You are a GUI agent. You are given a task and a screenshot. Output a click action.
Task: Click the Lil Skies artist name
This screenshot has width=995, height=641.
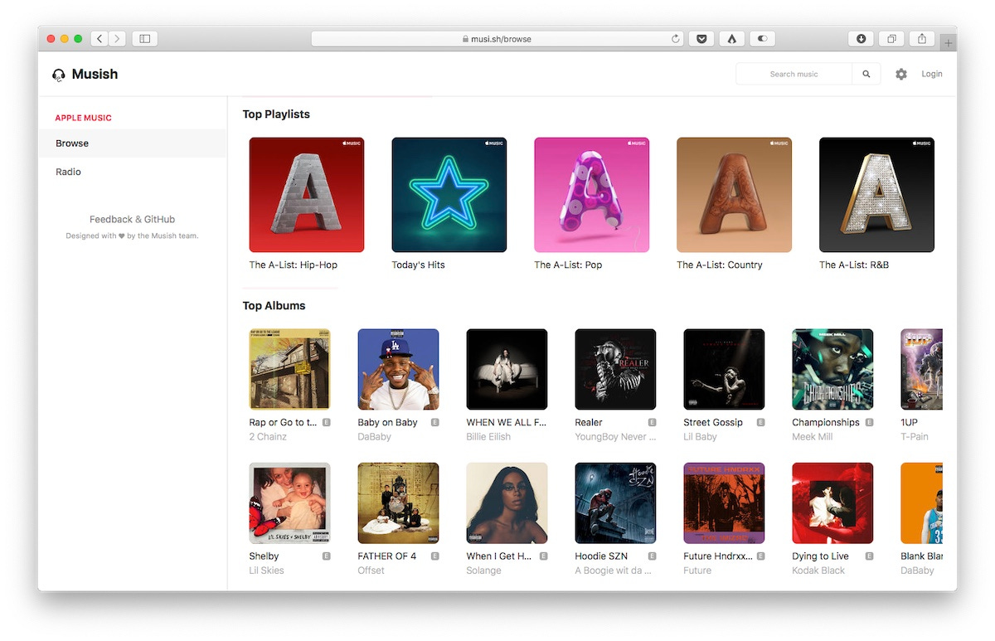click(x=269, y=571)
